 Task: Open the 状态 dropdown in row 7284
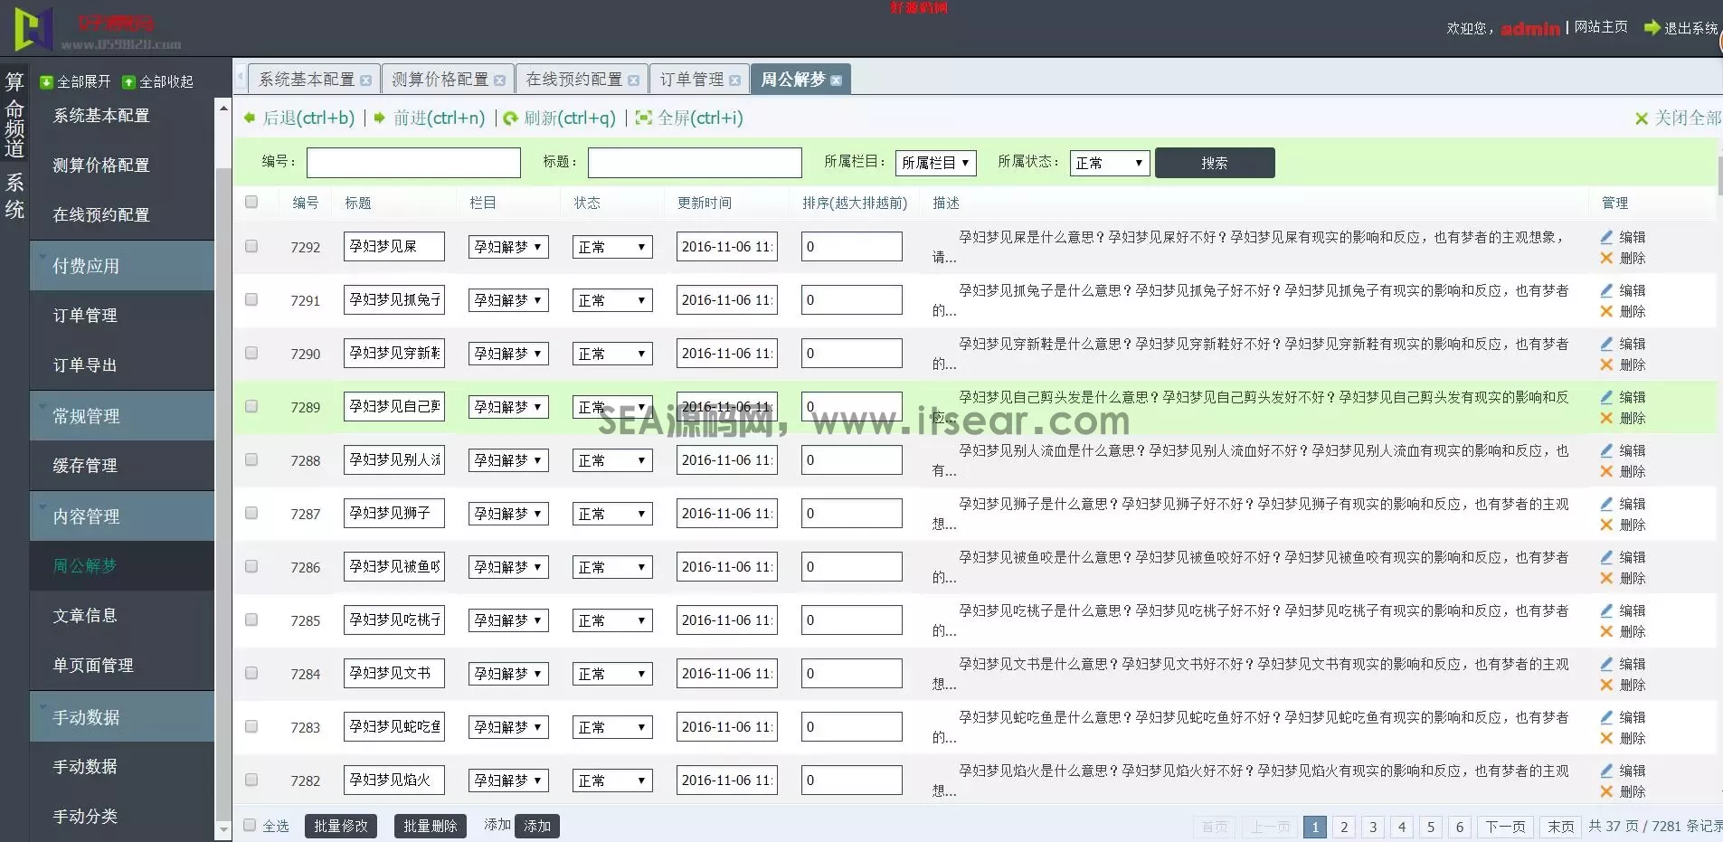pyautogui.click(x=612, y=674)
